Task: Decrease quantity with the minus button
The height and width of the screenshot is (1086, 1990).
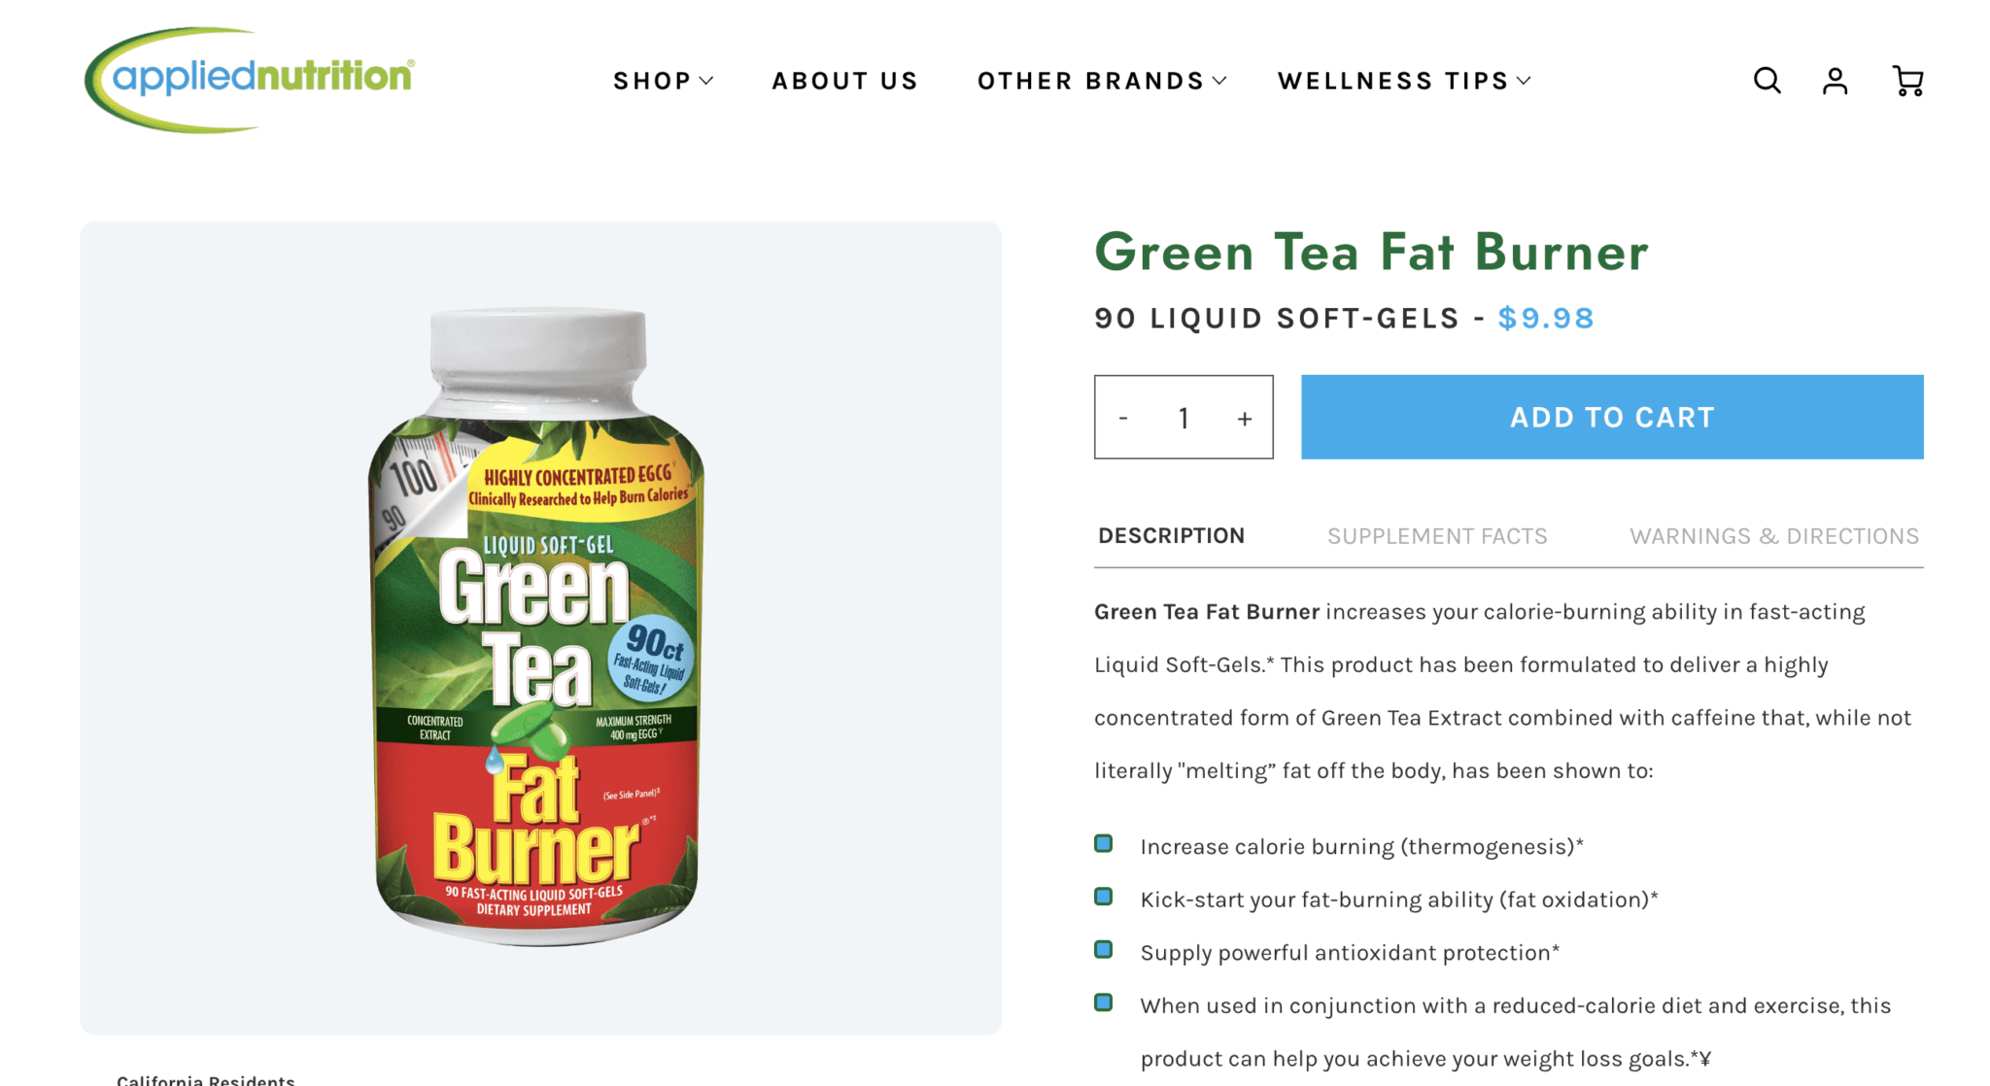Action: point(1123,418)
